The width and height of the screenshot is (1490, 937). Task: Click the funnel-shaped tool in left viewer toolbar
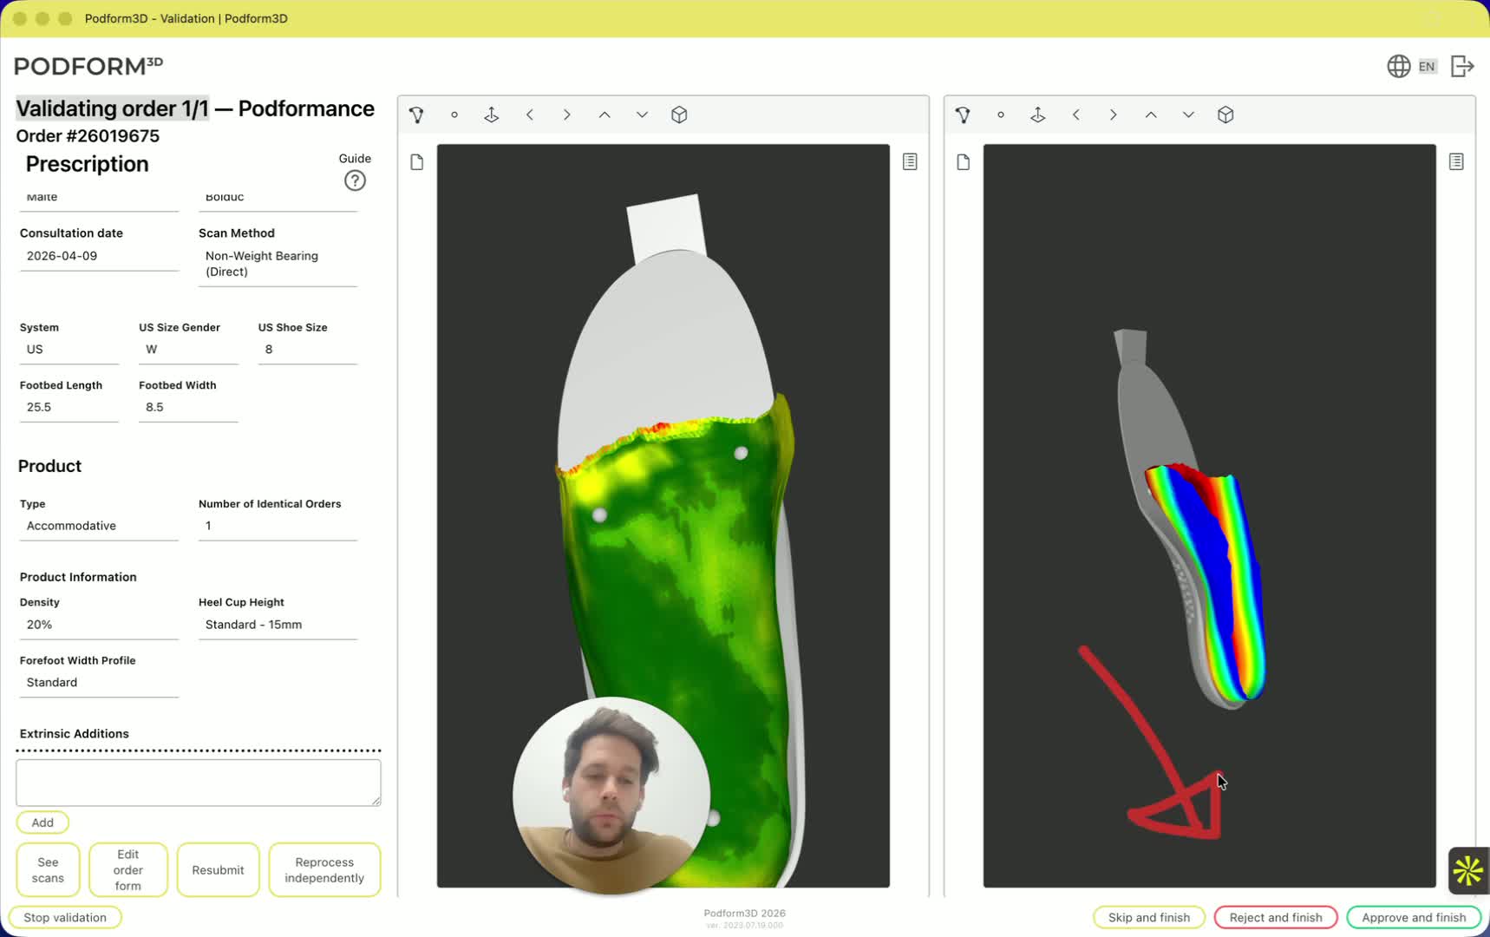[x=416, y=115]
